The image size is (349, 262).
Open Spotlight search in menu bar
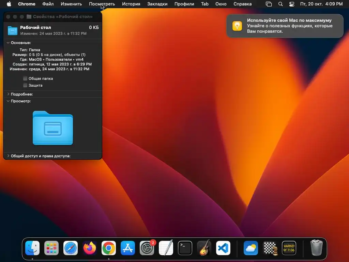[280, 4]
